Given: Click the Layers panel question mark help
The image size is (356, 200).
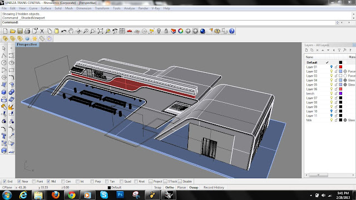Looking at the screenshot, I should [x=350, y=50].
